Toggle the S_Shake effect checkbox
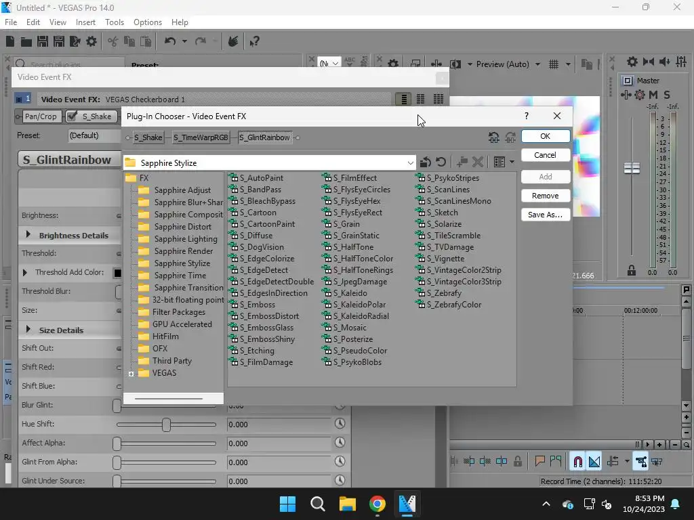 [72, 116]
